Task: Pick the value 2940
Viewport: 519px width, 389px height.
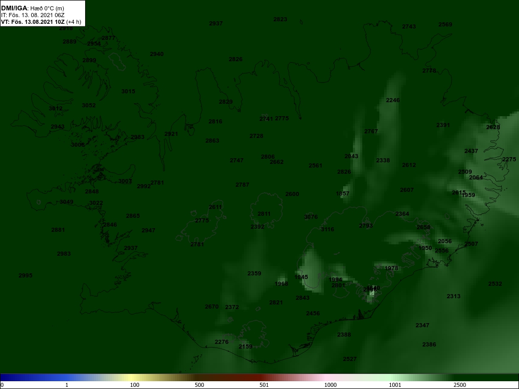Action: coord(157,54)
